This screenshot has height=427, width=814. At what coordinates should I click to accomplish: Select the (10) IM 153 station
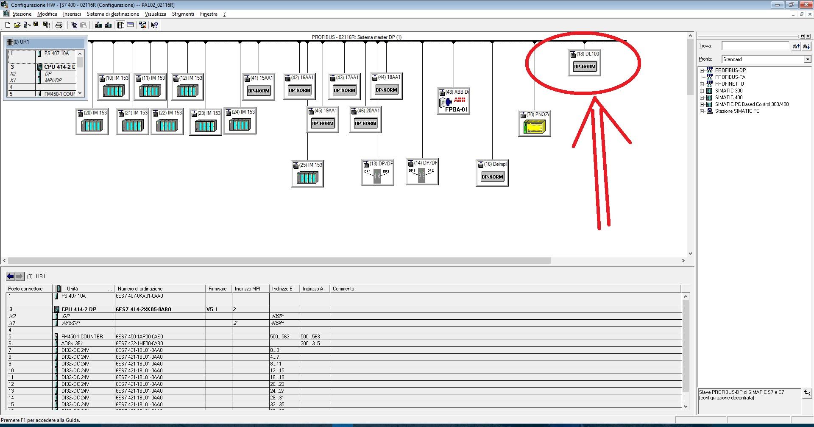114,87
